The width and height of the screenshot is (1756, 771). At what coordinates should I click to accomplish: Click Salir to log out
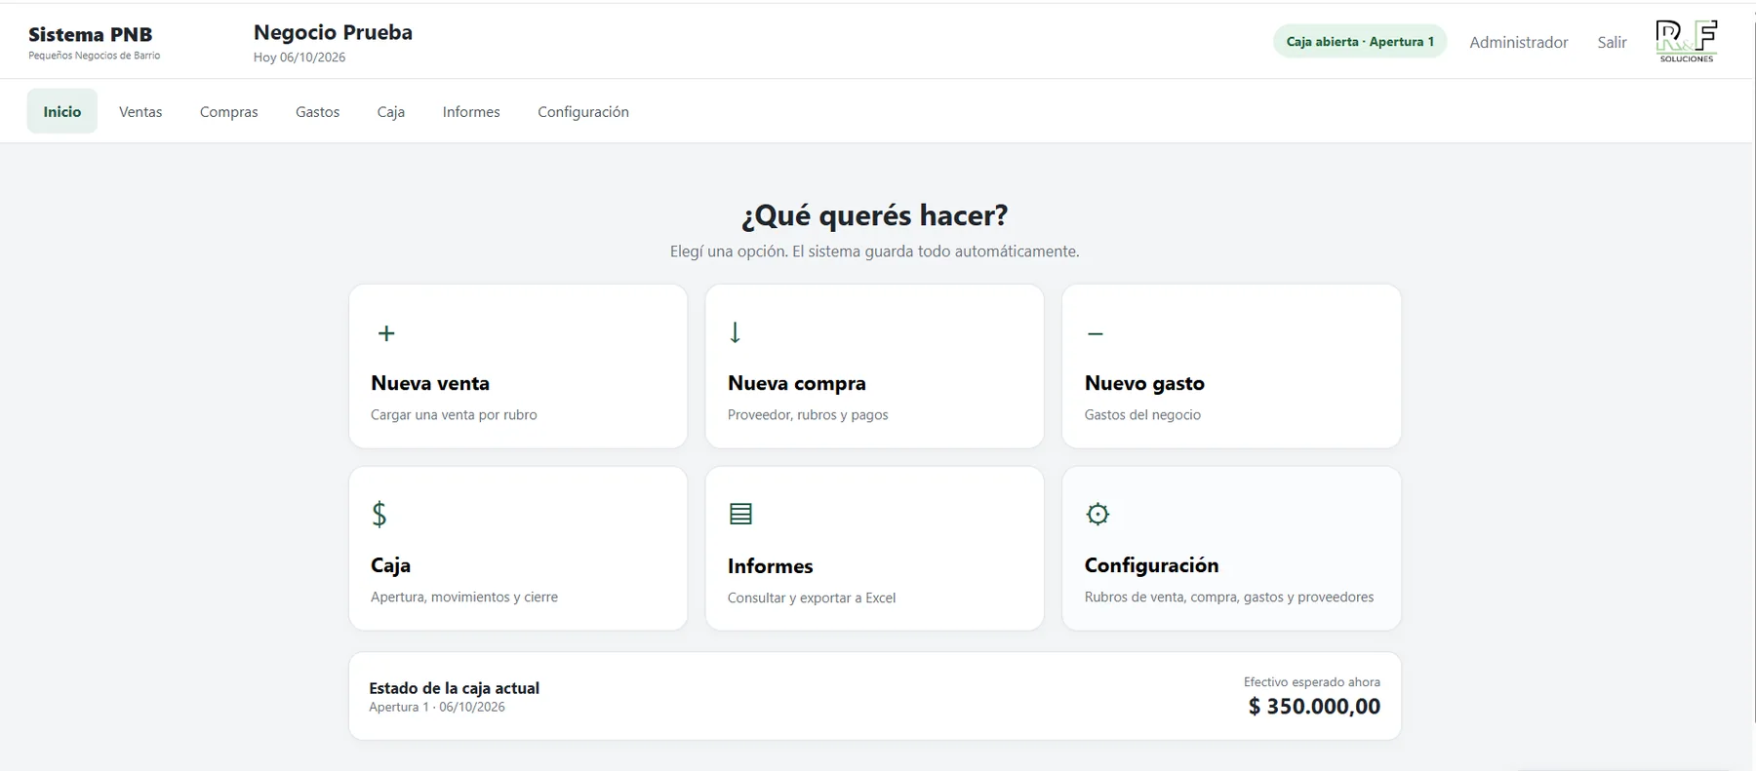pos(1612,42)
